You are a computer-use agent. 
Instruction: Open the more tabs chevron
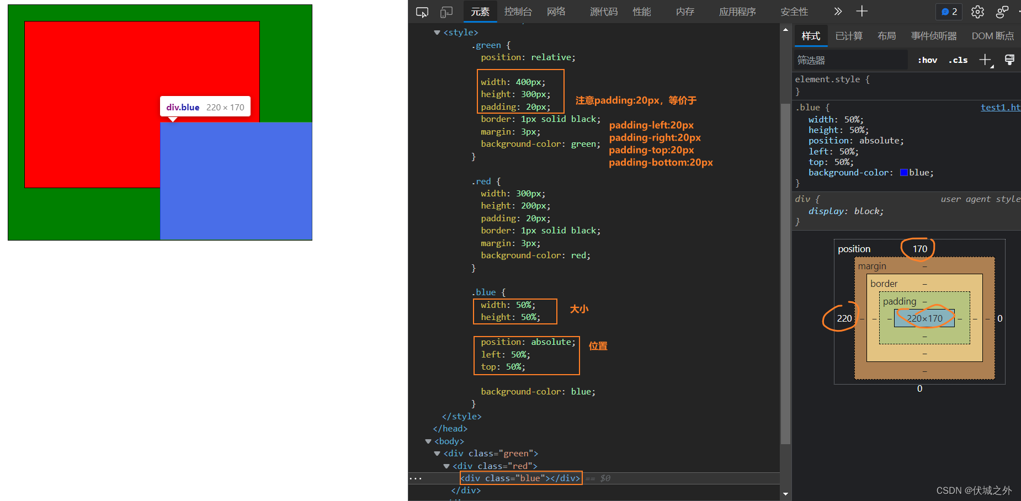pyautogui.click(x=838, y=11)
